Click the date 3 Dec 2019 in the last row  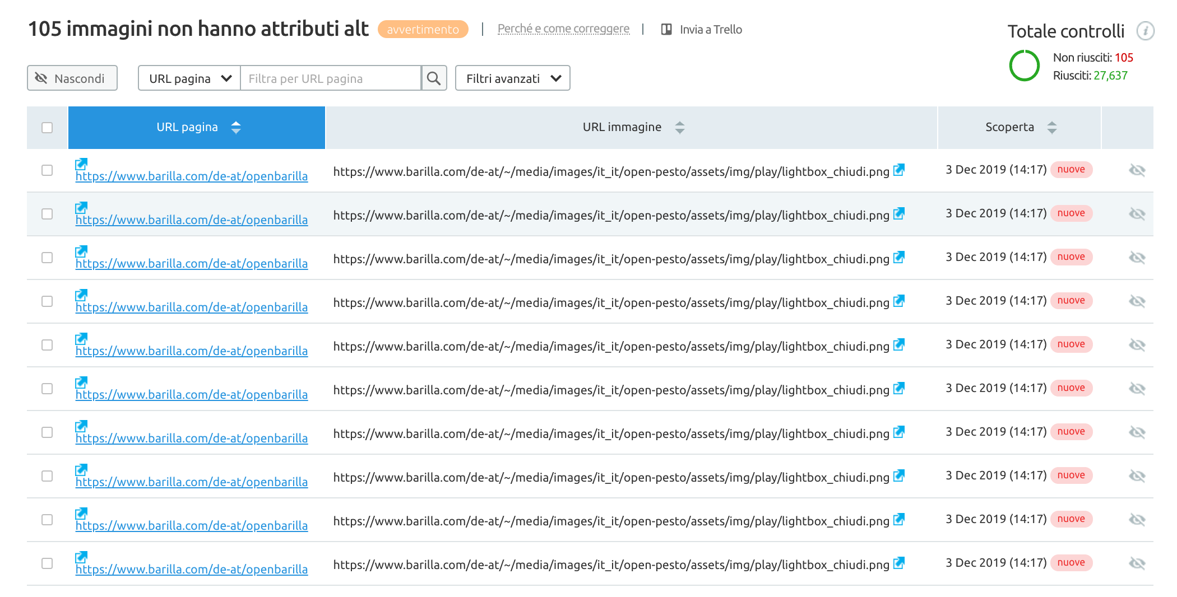point(996,563)
